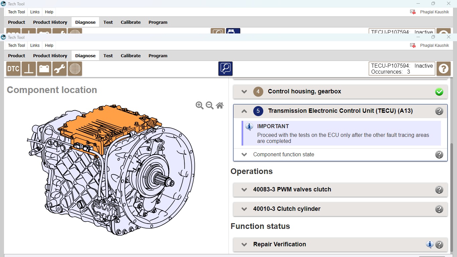
Task: Open help for 40010-3 Clutch cylinder
Action: tap(439, 209)
